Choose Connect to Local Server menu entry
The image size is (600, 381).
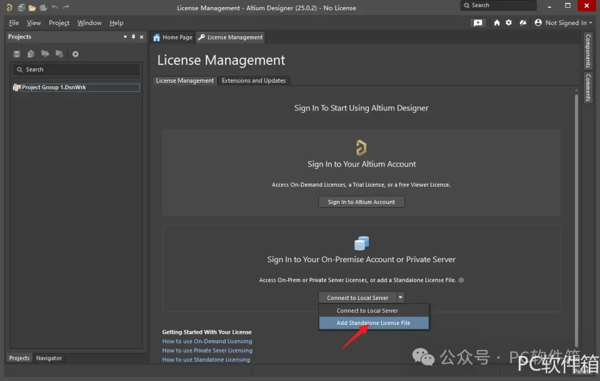374,310
